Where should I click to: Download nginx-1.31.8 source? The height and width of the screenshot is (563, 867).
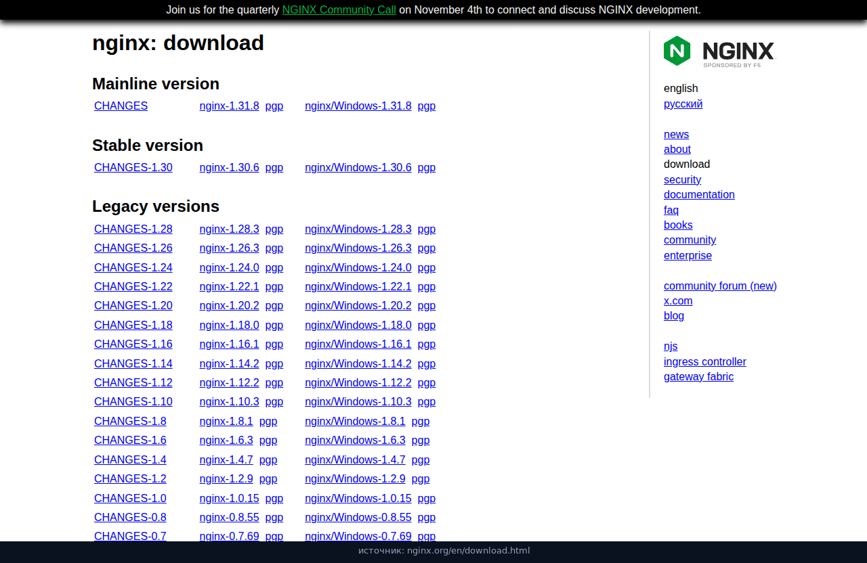click(229, 106)
